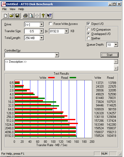This screenshot has width=124, height=157.
Task: Select the Overlapped I/O radio button
Action: pyautogui.click(x=89, y=34)
